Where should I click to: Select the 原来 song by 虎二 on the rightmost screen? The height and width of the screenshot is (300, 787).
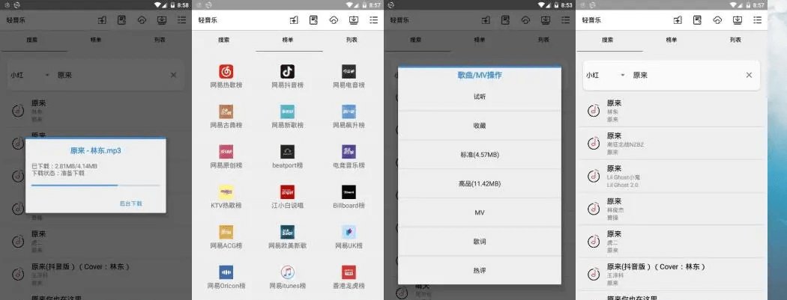672,241
